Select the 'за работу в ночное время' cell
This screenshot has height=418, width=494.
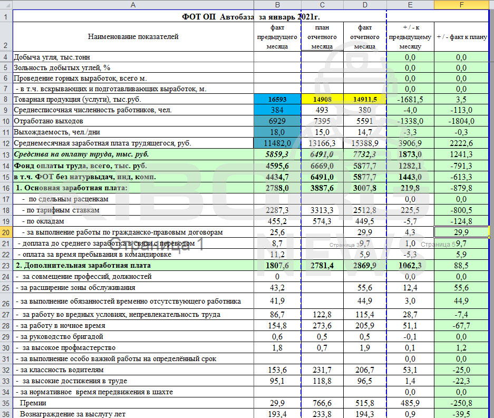[133, 325]
